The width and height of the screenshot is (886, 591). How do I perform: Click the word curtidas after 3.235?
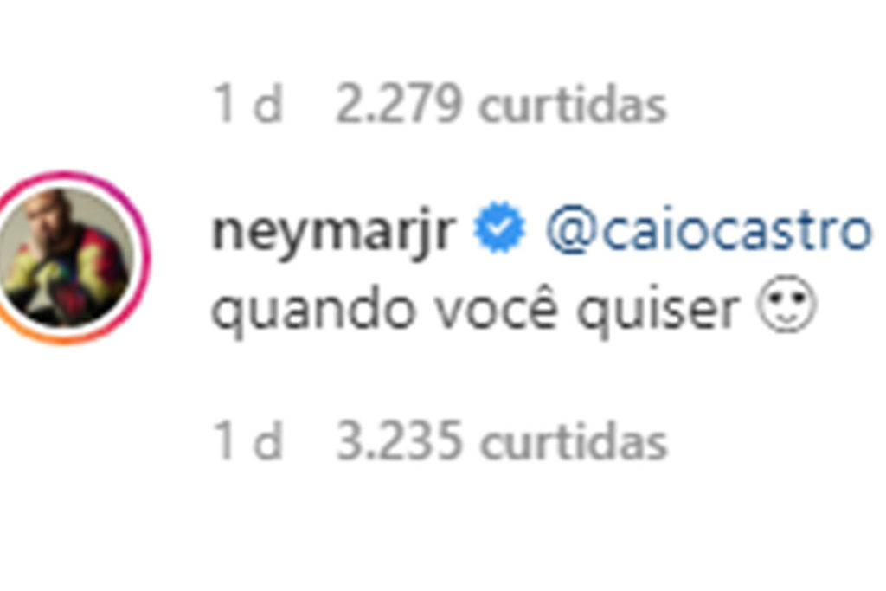[574, 442]
